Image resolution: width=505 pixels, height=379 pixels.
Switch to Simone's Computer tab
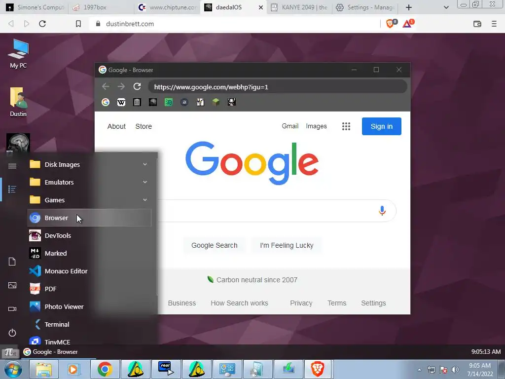click(35, 7)
